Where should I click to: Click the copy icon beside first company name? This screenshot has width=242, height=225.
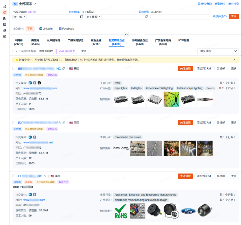click(64, 69)
